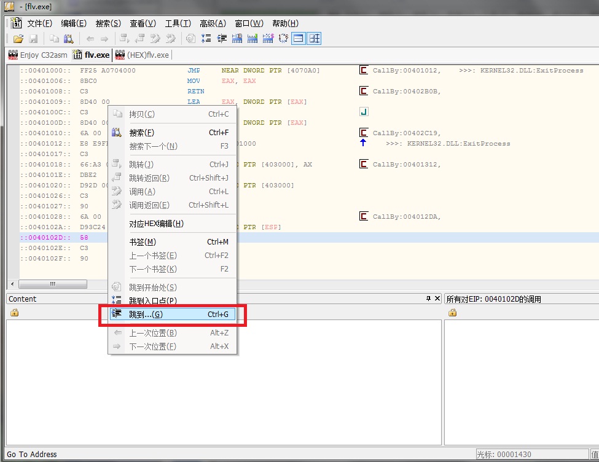Choose 上一次位置(B) in context menu
599x462 pixels.
tap(173, 333)
